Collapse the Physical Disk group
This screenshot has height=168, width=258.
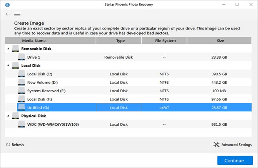pos(8,116)
